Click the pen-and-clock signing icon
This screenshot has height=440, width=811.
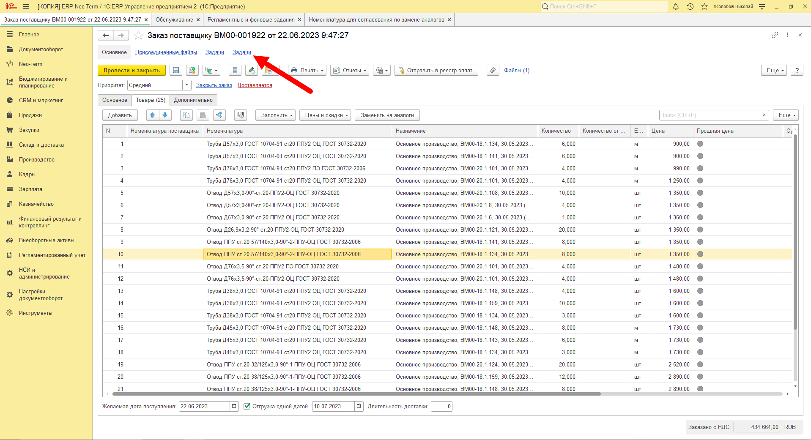coord(252,71)
